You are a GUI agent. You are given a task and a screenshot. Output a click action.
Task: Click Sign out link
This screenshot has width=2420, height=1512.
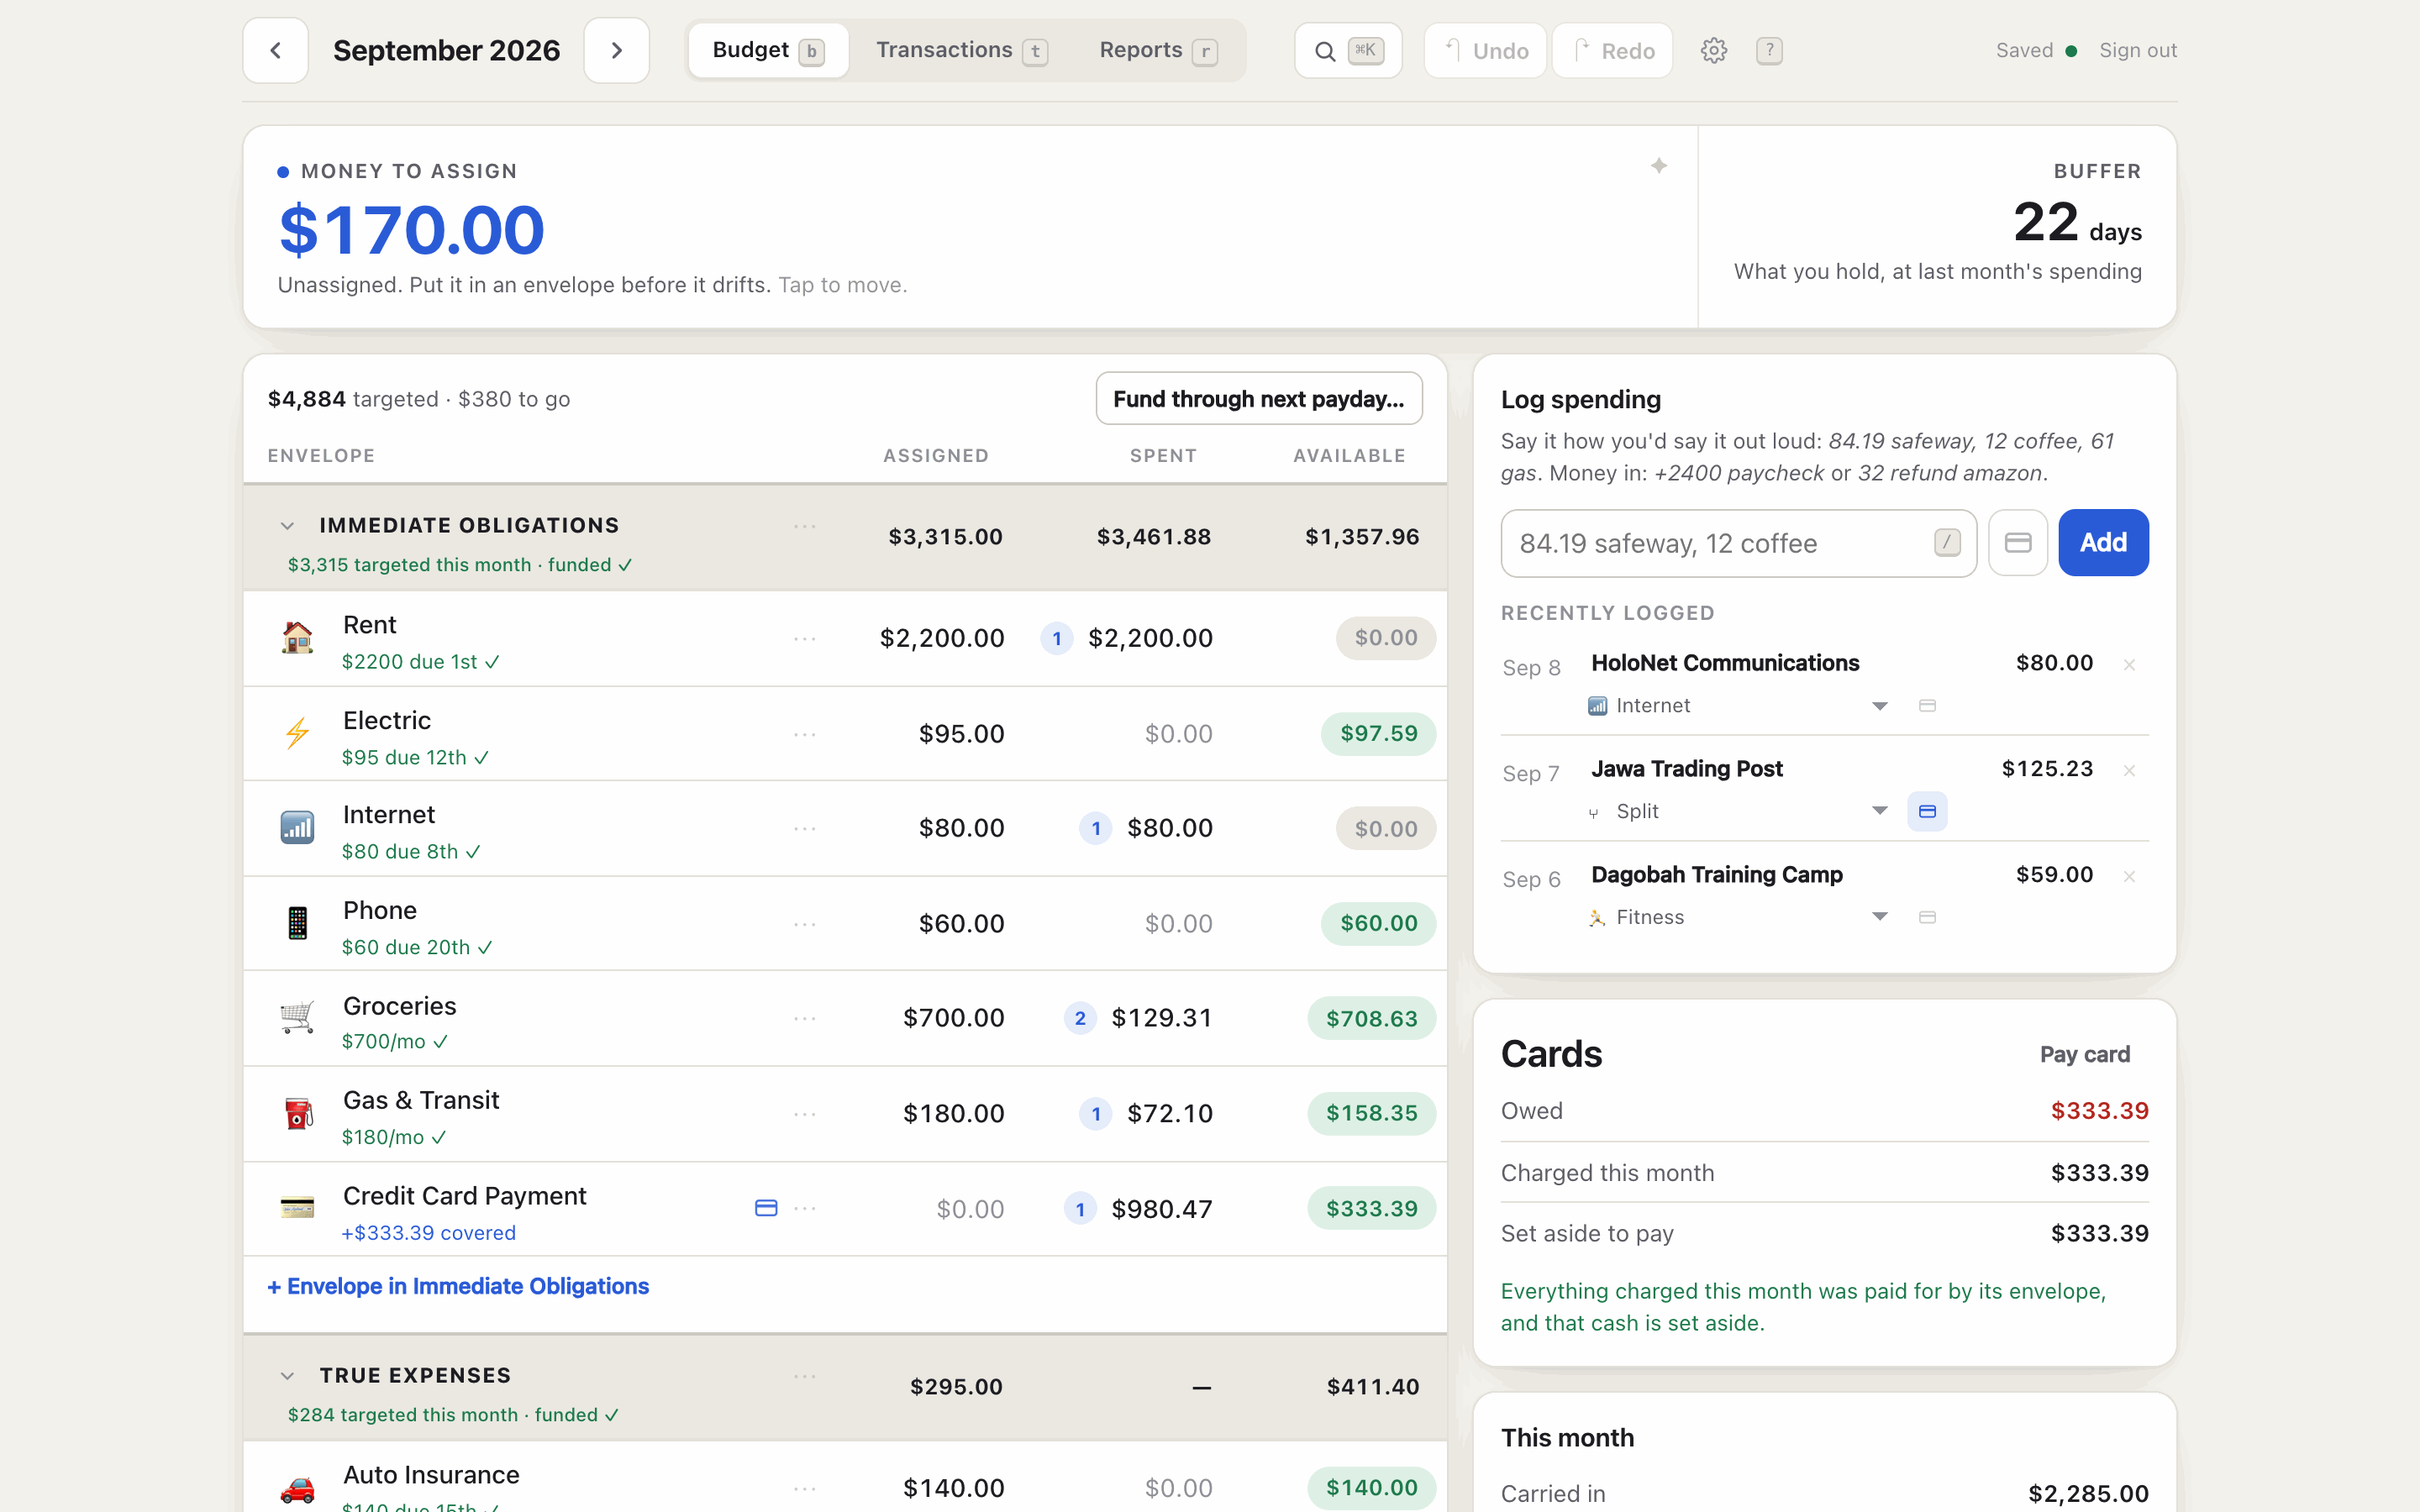click(x=2138, y=50)
